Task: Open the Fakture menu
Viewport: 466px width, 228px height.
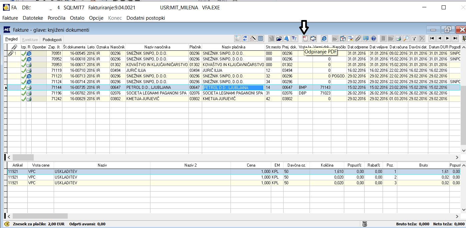Action: pyautogui.click(x=10, y=18)
